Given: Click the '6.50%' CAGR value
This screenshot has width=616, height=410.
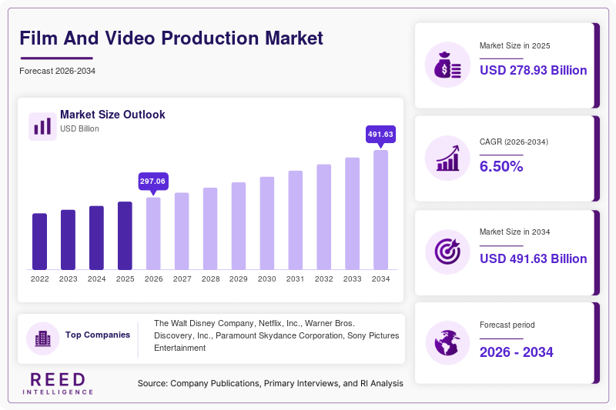Looking at the screenshot, I should coord(501,166).
